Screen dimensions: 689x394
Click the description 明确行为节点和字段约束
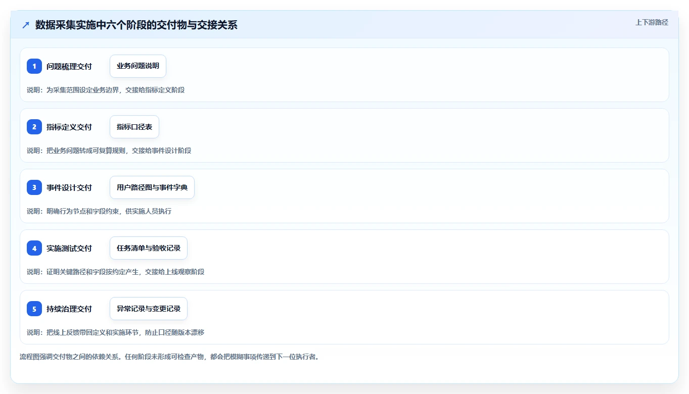pyautogui.click(x=82, y=211)
